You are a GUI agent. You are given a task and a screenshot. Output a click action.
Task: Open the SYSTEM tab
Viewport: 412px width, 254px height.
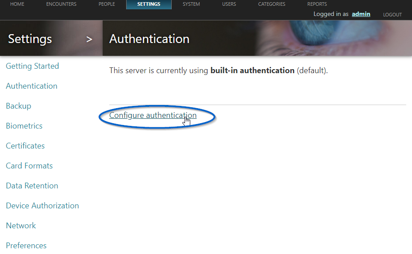click(x=191, y=4)
